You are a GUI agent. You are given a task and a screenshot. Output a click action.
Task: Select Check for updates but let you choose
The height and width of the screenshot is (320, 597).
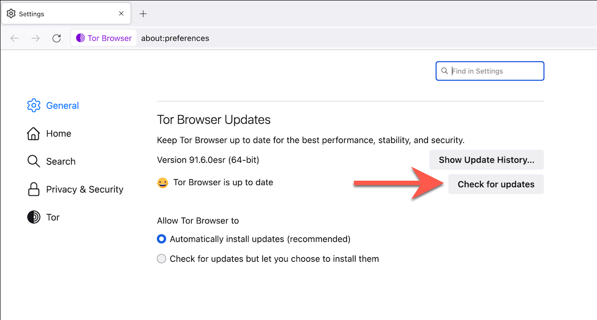pyautogui.click(x=161, y=259)
